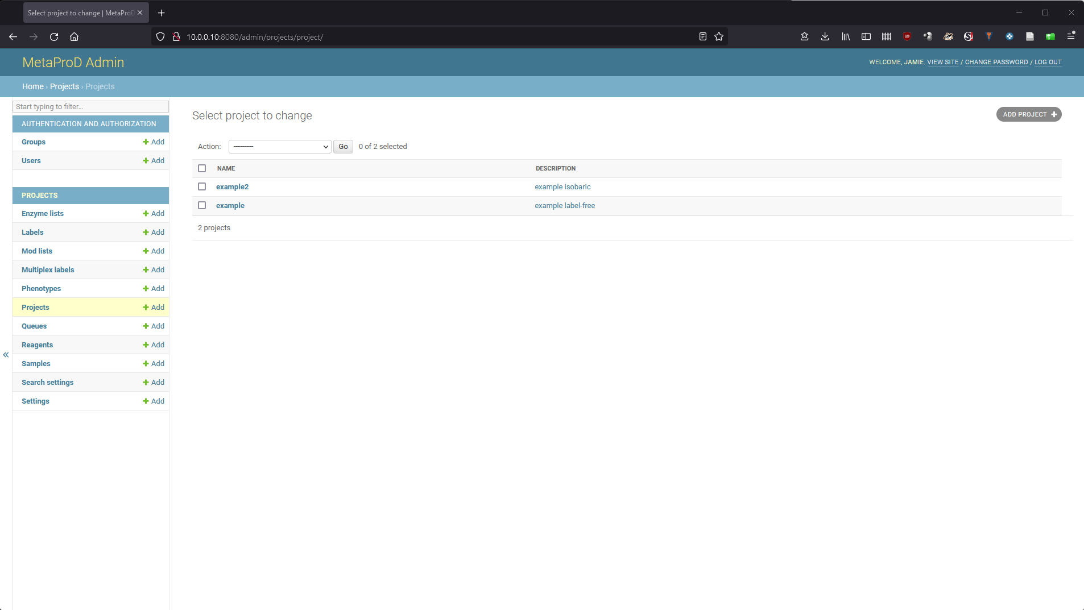Go back using the browser back arrow
Image resolution: width=1084 pixels, height=610 pixels.
coord(13,37)
